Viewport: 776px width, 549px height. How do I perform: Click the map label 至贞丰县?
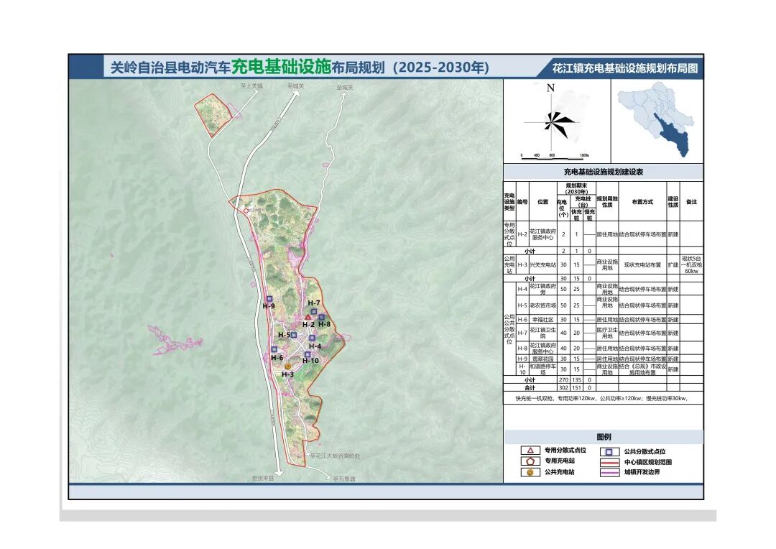262,478
